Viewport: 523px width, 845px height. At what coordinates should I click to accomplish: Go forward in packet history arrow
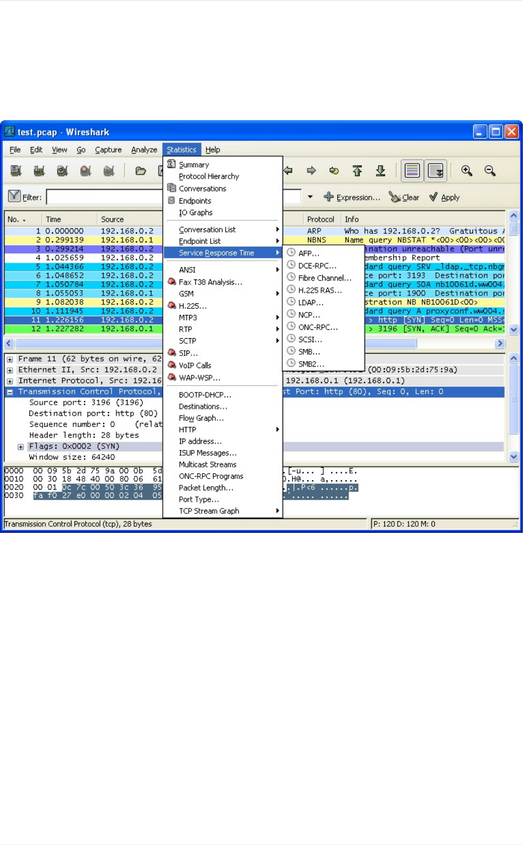click(311, 171)
